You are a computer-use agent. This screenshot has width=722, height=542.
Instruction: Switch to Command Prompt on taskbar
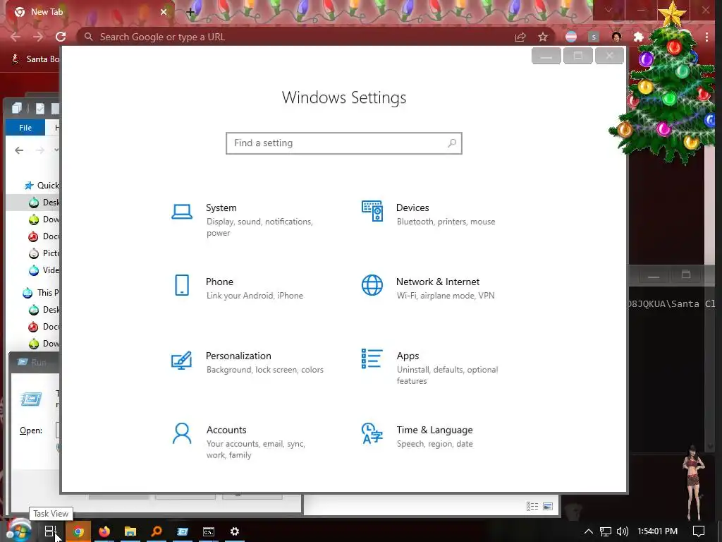point(209,531)
